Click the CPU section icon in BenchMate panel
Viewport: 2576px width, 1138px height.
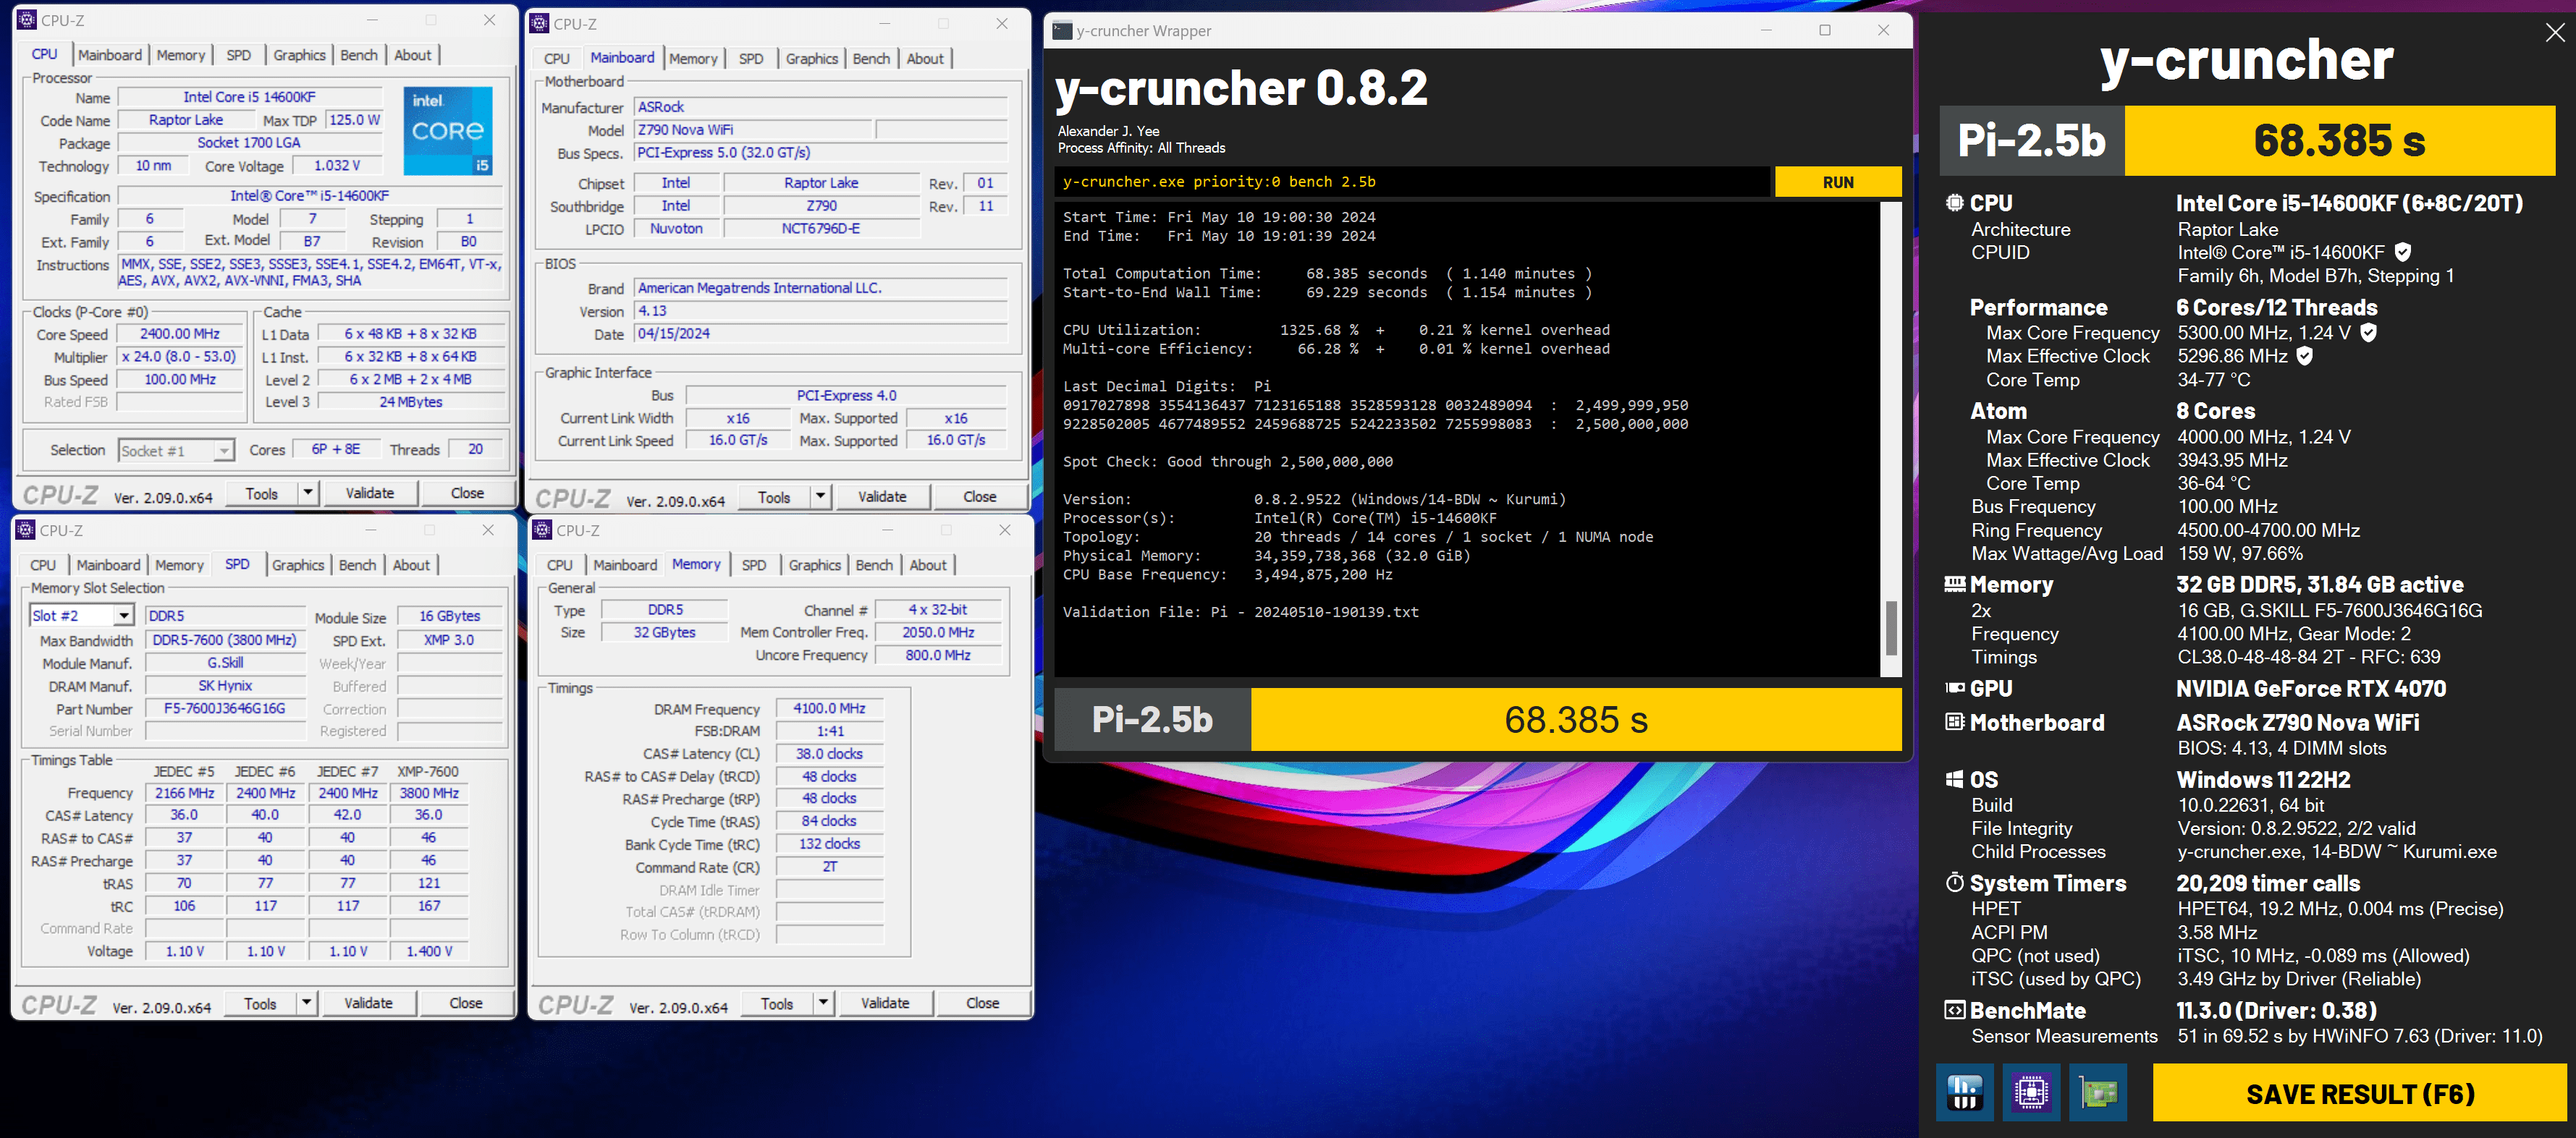click(1954, 203)
